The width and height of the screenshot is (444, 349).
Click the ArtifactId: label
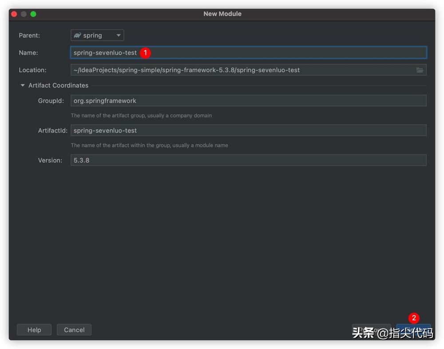coord(53,130)
